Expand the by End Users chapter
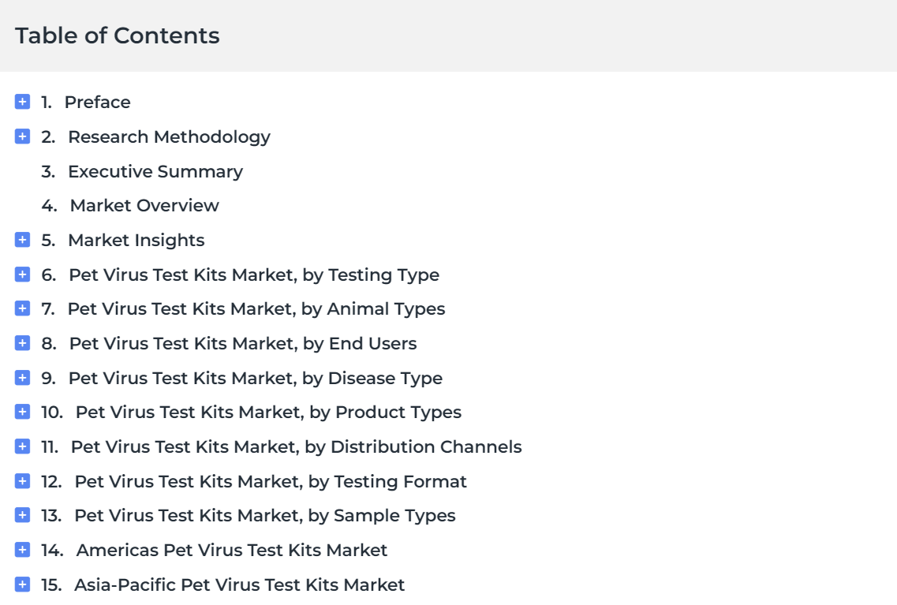This screenshot has width=897, height=605. (22, 343)
